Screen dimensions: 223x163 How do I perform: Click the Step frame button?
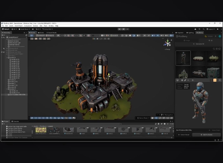127,29
